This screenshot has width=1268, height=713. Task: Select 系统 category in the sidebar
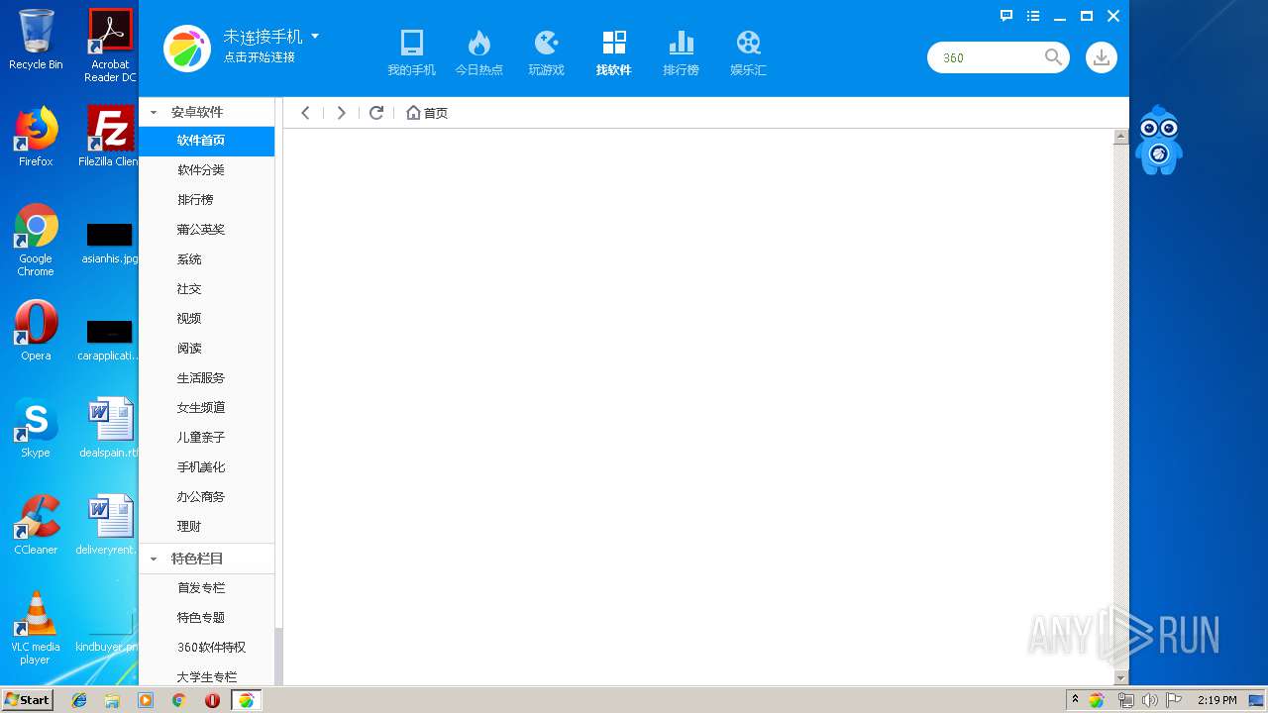coord(206,259)
